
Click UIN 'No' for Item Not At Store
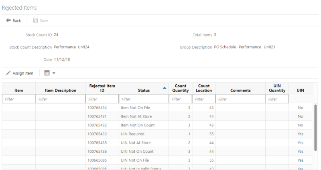point(300,116)
